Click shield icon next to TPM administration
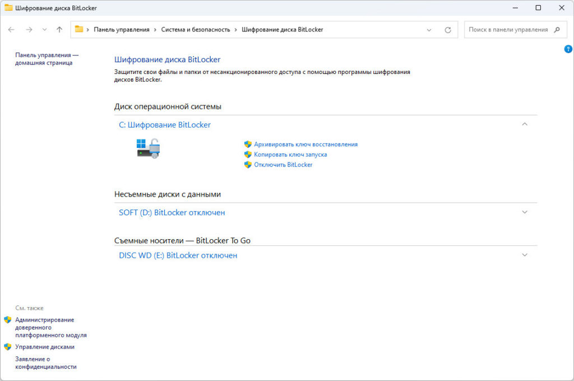 coord(8,320)
